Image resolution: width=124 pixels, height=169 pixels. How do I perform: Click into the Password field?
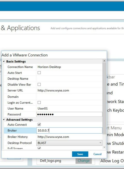click(69, 114)
